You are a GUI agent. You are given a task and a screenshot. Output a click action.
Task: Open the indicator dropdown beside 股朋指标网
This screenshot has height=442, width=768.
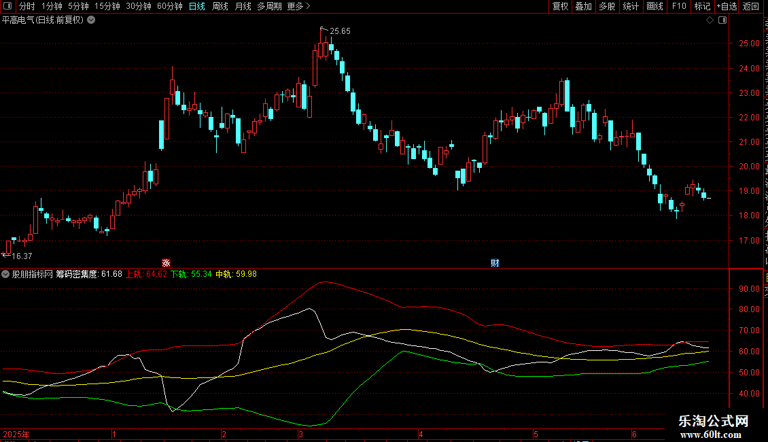click(5, 275)
